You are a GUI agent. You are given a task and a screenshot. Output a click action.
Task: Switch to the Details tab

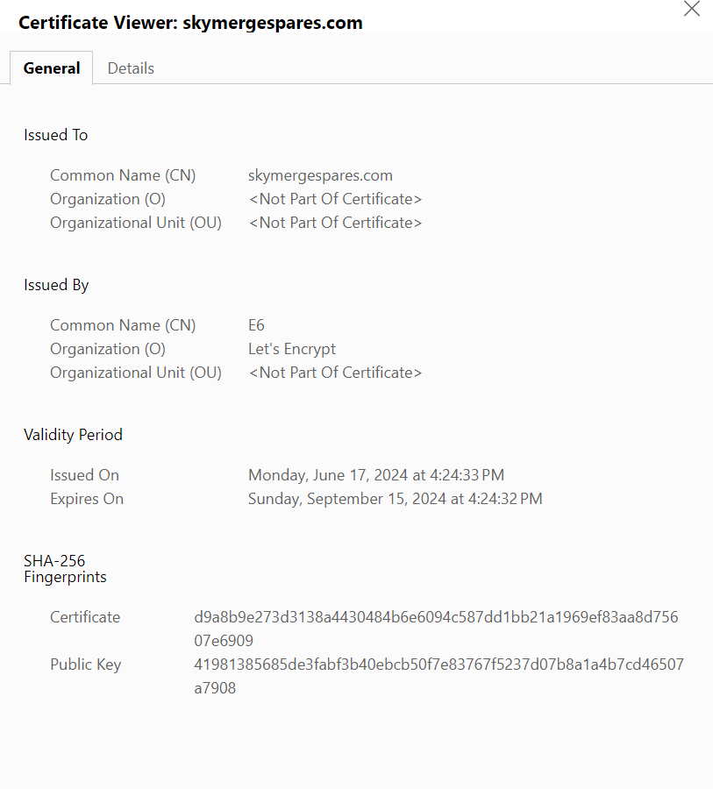click(131, 68)
